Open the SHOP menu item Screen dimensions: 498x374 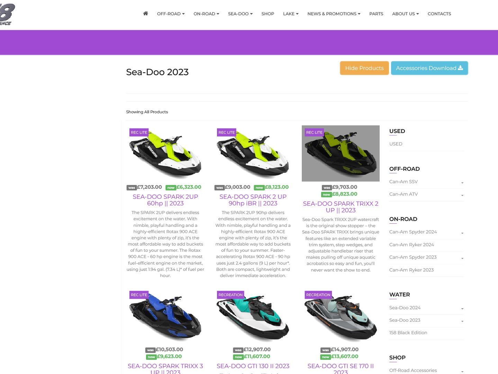click(268, 14)
